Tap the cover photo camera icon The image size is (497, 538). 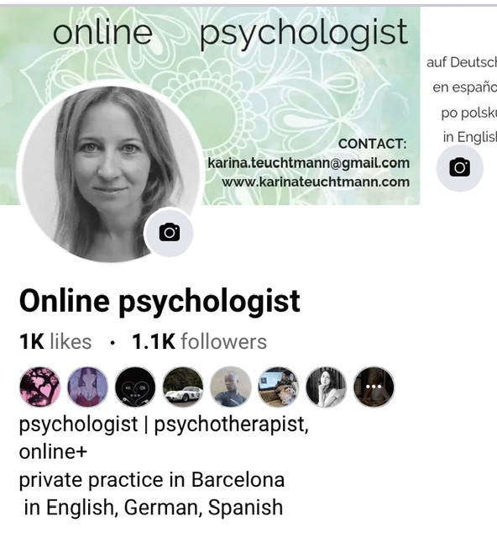point(459,168)
